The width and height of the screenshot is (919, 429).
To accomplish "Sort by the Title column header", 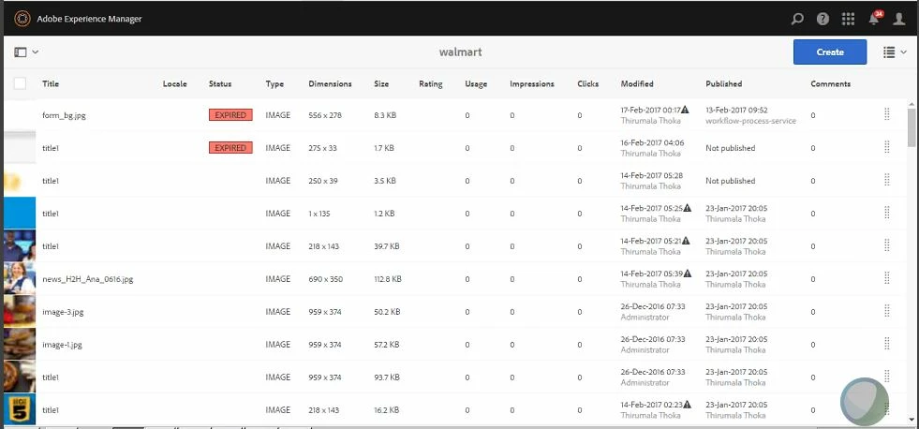I will click(51, 83).
